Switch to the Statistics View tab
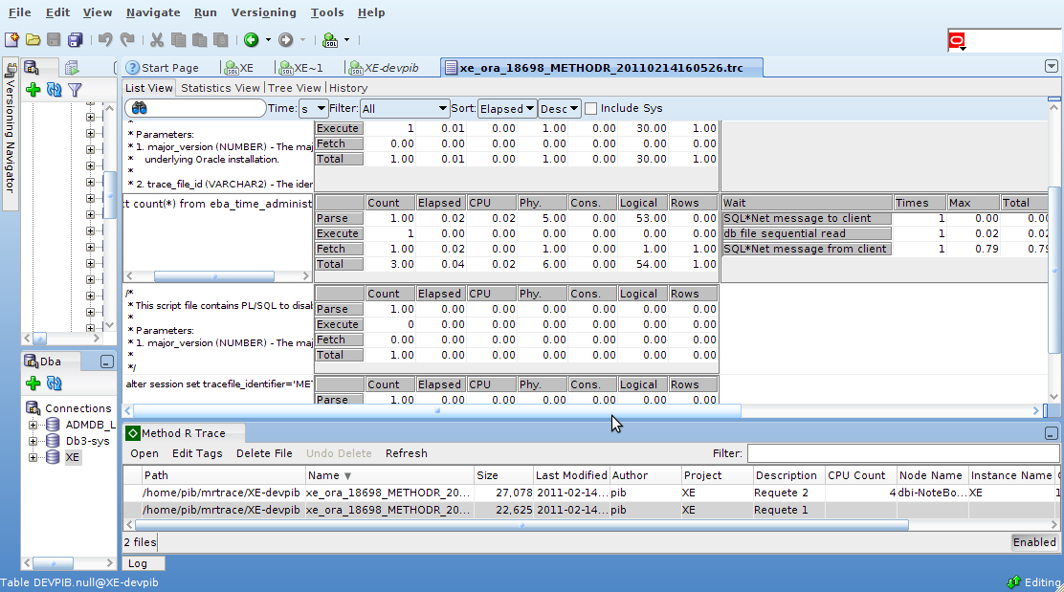1064x592 pixels. tap(220, 87)
